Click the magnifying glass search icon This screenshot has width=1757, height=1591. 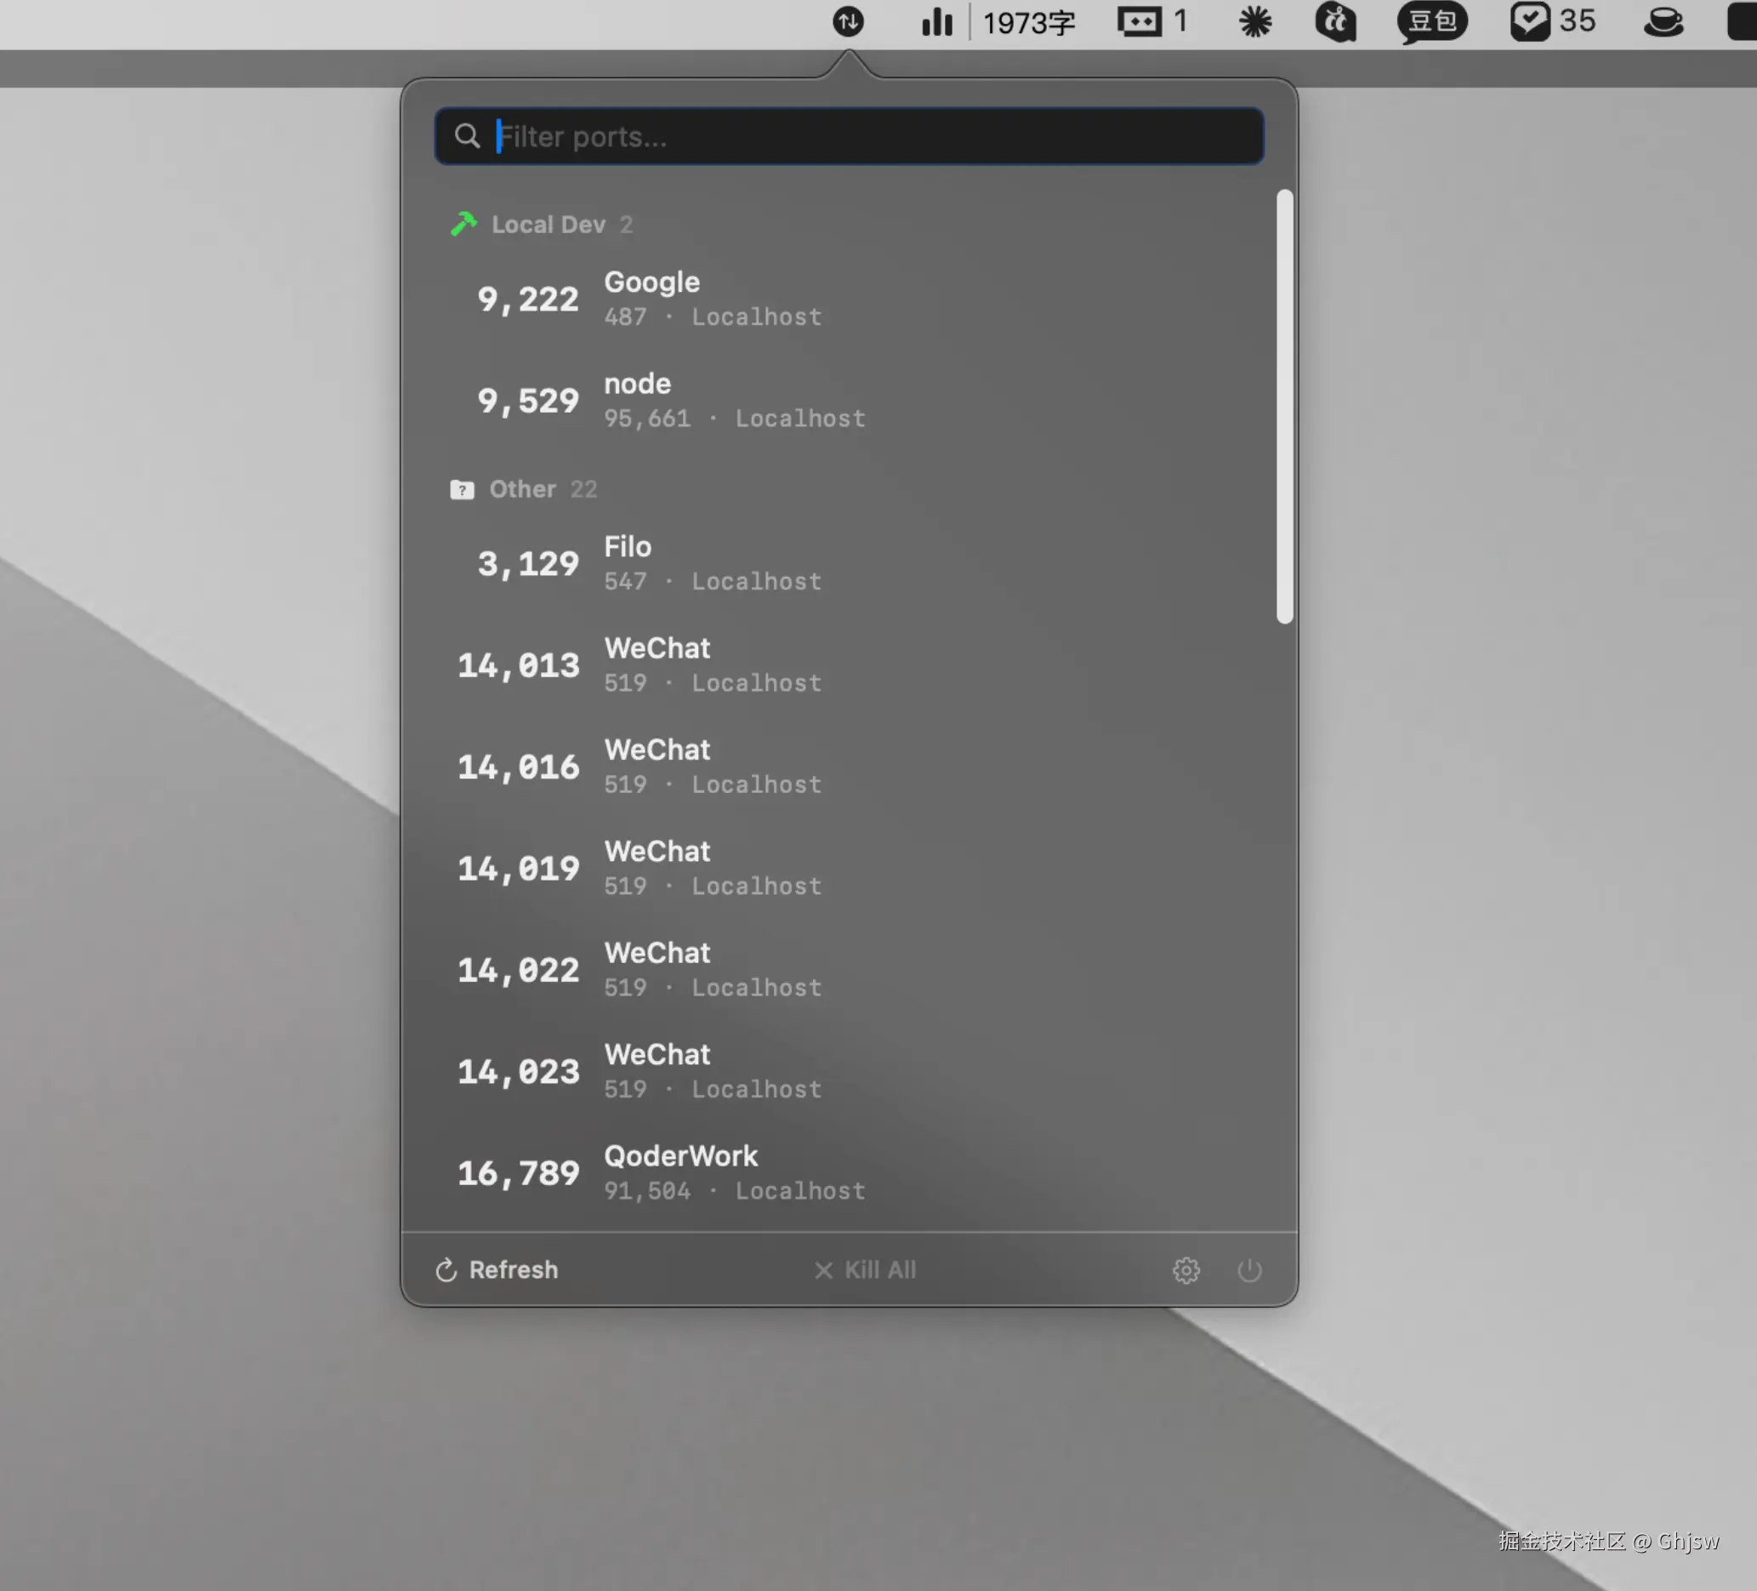pos(467,136)
